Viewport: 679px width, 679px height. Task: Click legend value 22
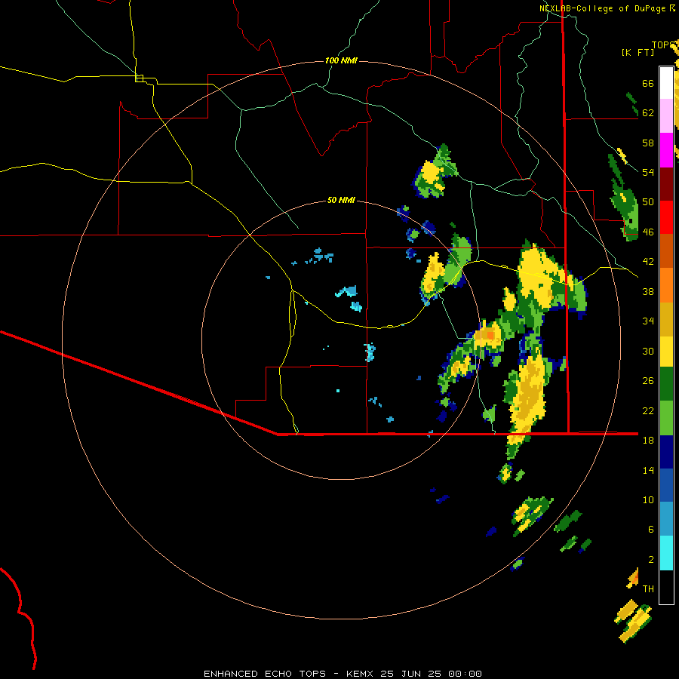(x=648, y=410)
